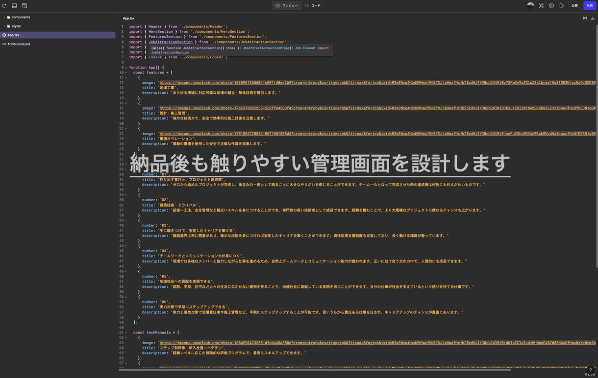Click line number 27 in gutter
Screen dimensions: 598x378
click(x=122, y=159)
